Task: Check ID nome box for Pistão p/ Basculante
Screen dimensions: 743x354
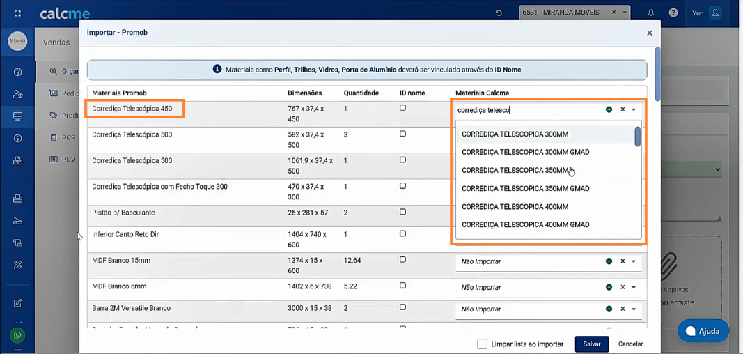Action: click(402, 212)
